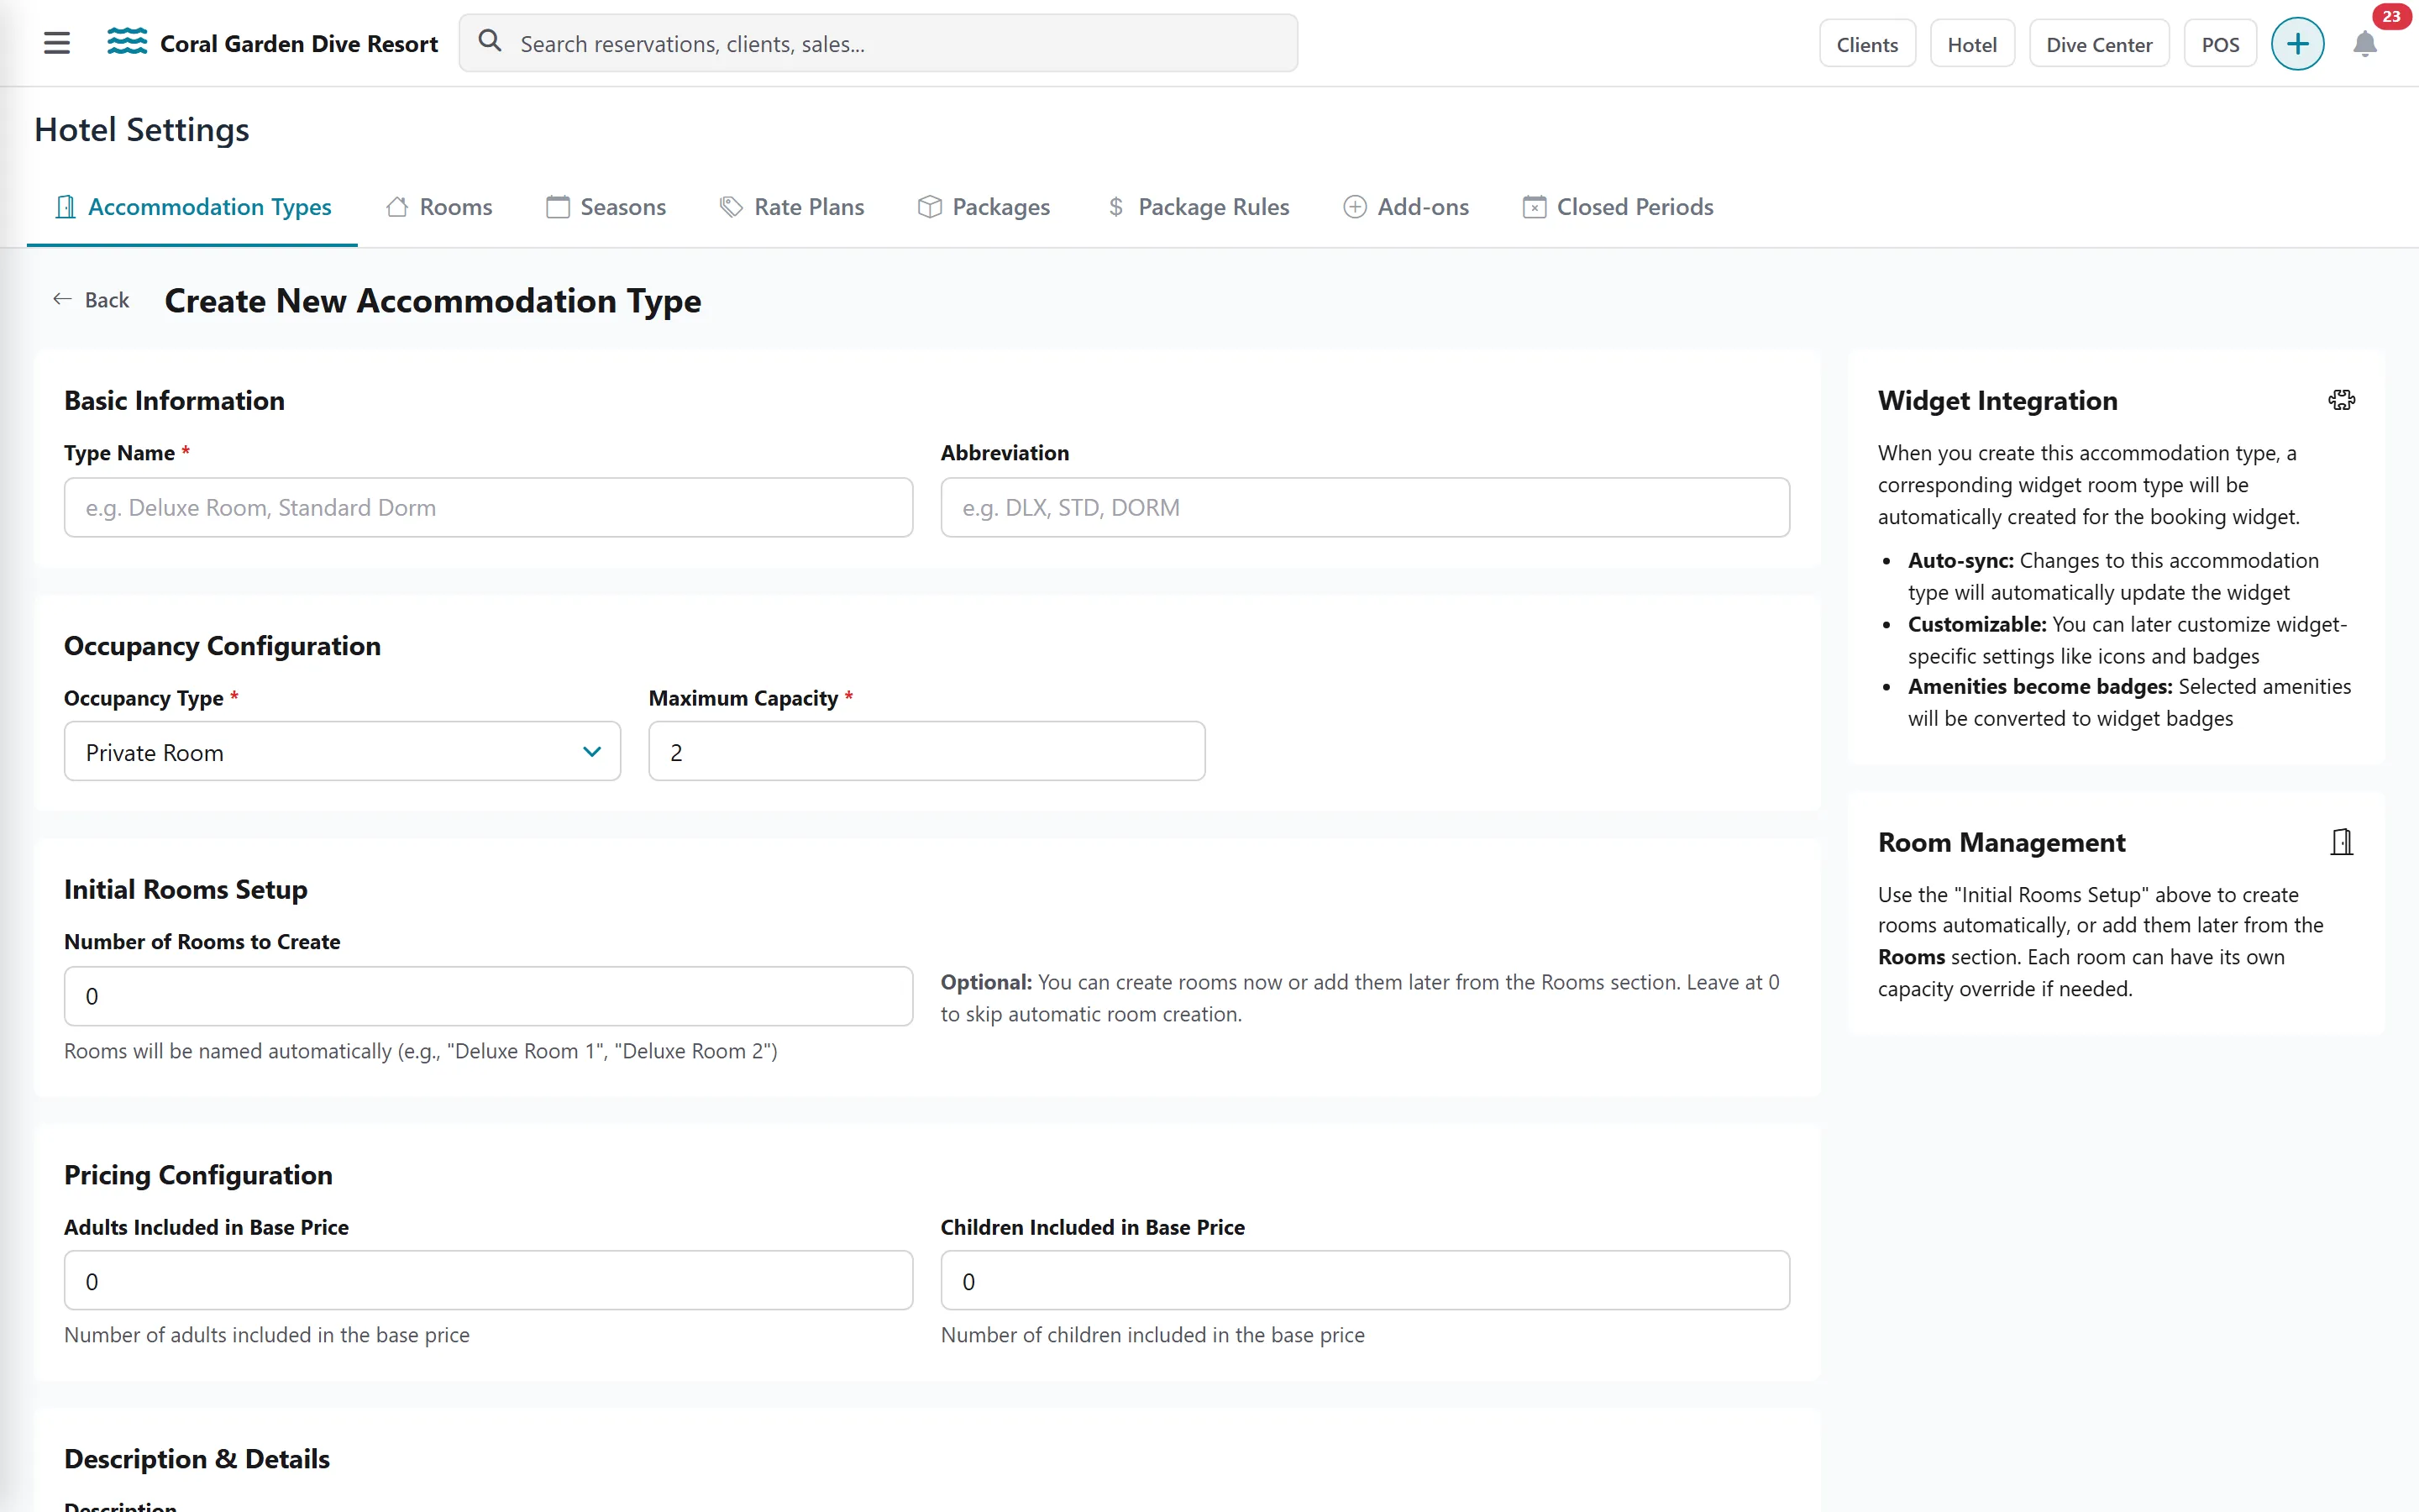
Task: Open the hamburger navigation menu
Action: click(x=57, y=43)
